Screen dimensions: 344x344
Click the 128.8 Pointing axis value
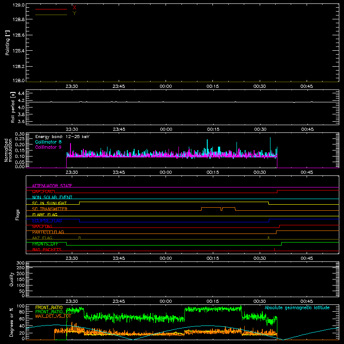(18, 19)
